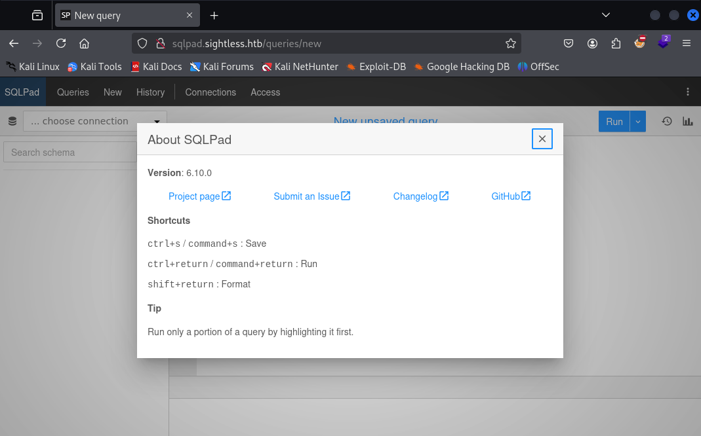The image size is (701, 436).
Task: Open the Project page link
Action: [199, 196]
